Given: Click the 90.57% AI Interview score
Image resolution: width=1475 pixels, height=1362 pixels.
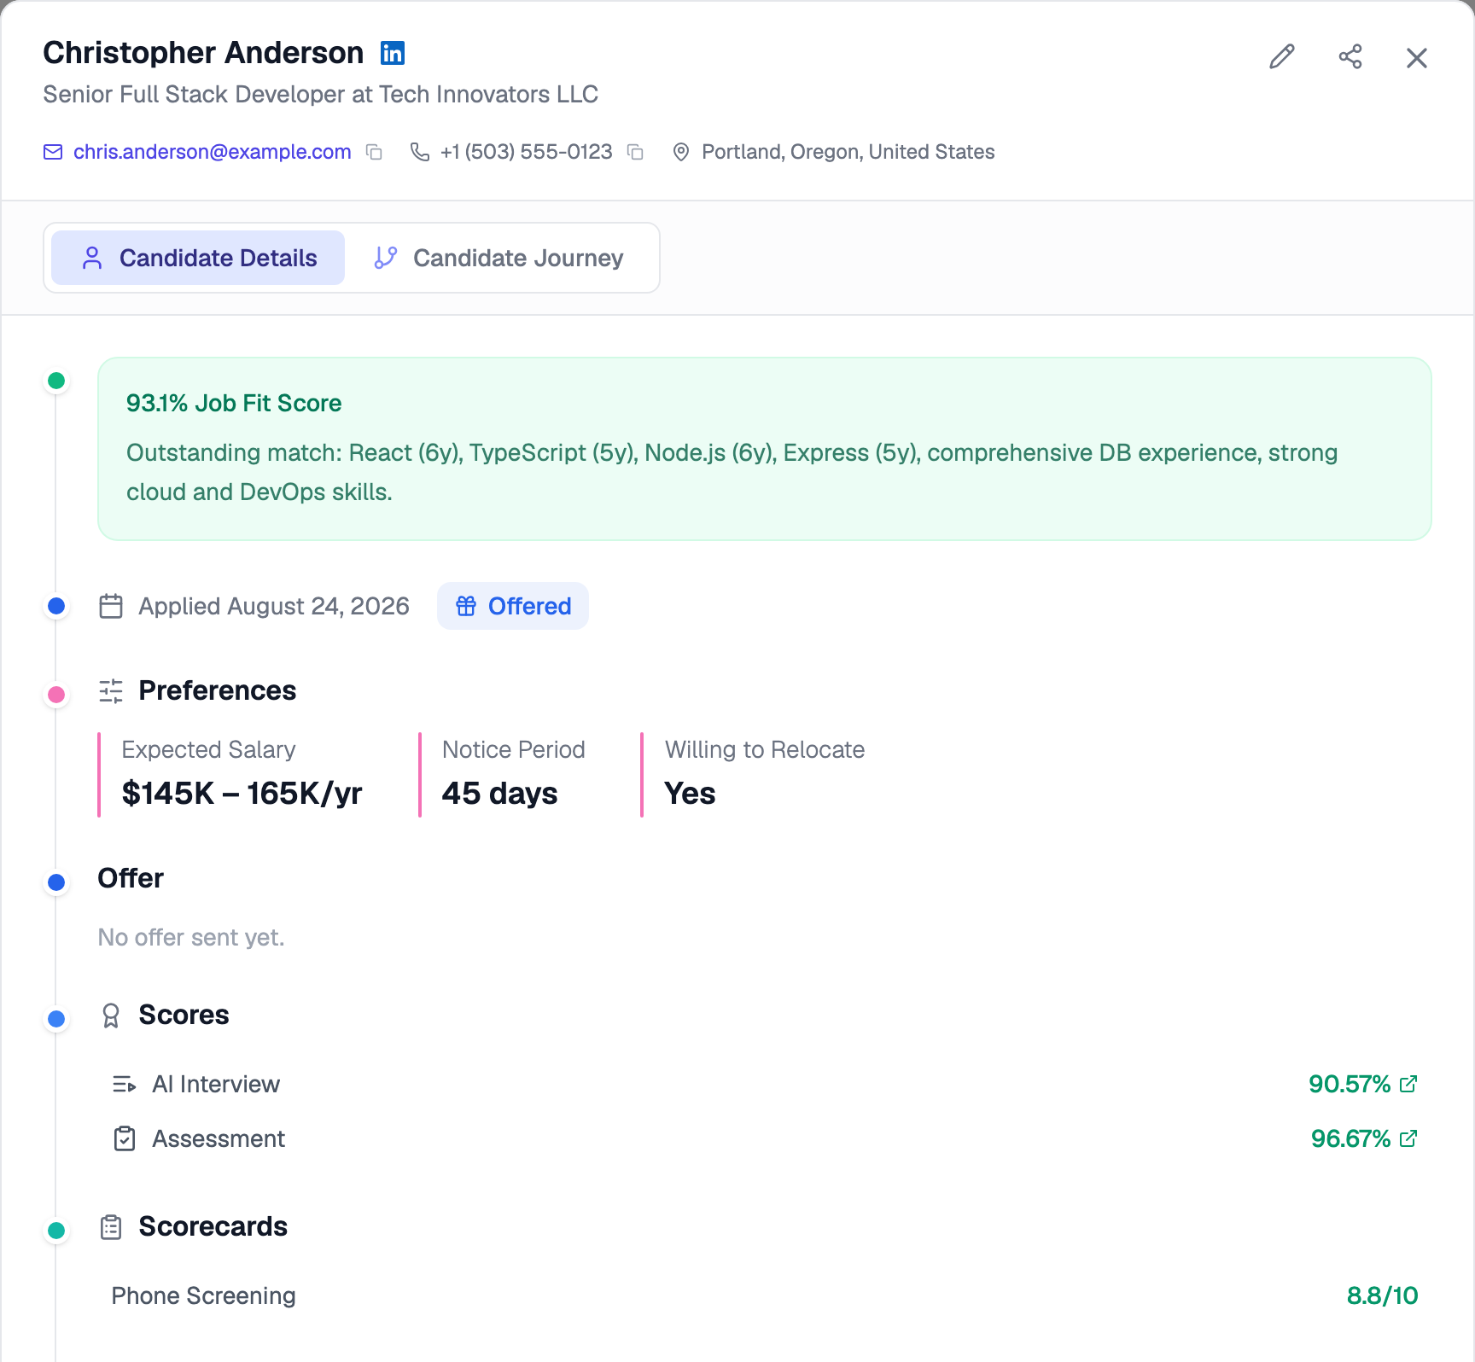Looking at the screenshot, I should tap(1350, 1084).
